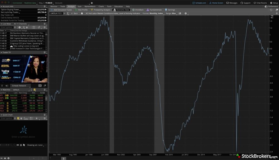This screenshot has height=160, width=279.
Task: Switch to the Charts tab
Action: 101,6
